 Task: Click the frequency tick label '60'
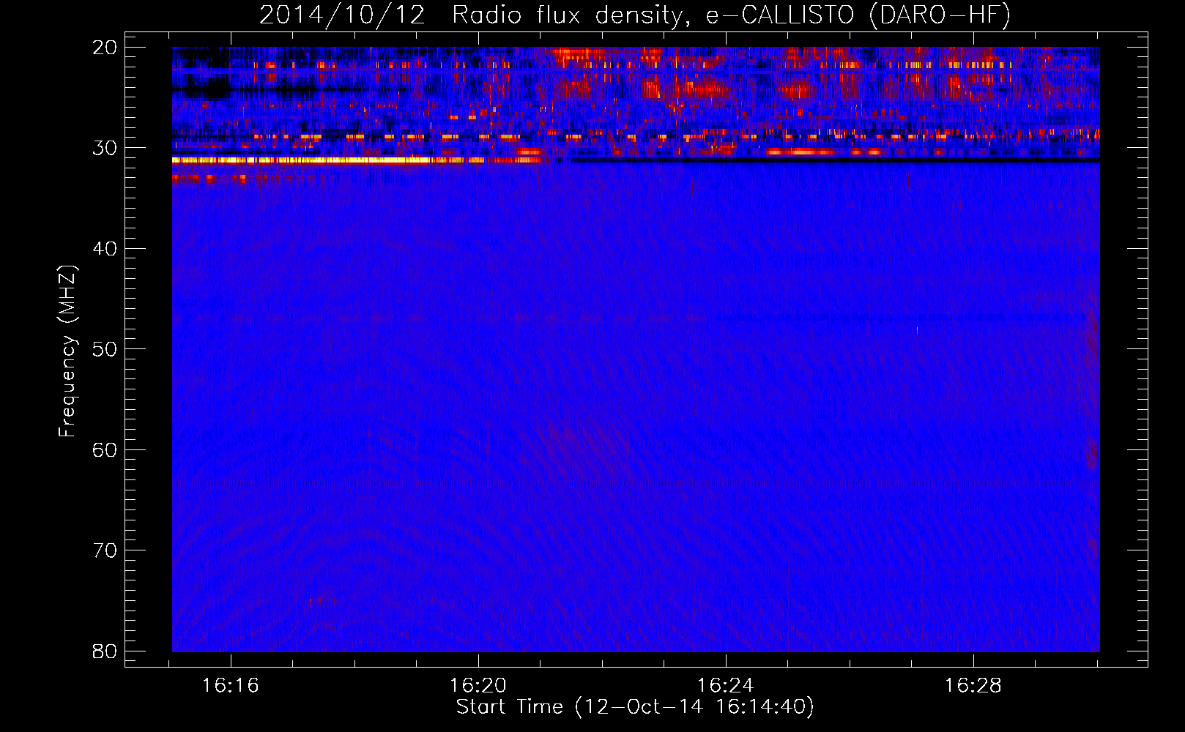tap(105, 449)
